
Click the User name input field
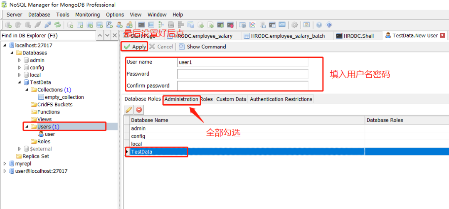(242, 62)
